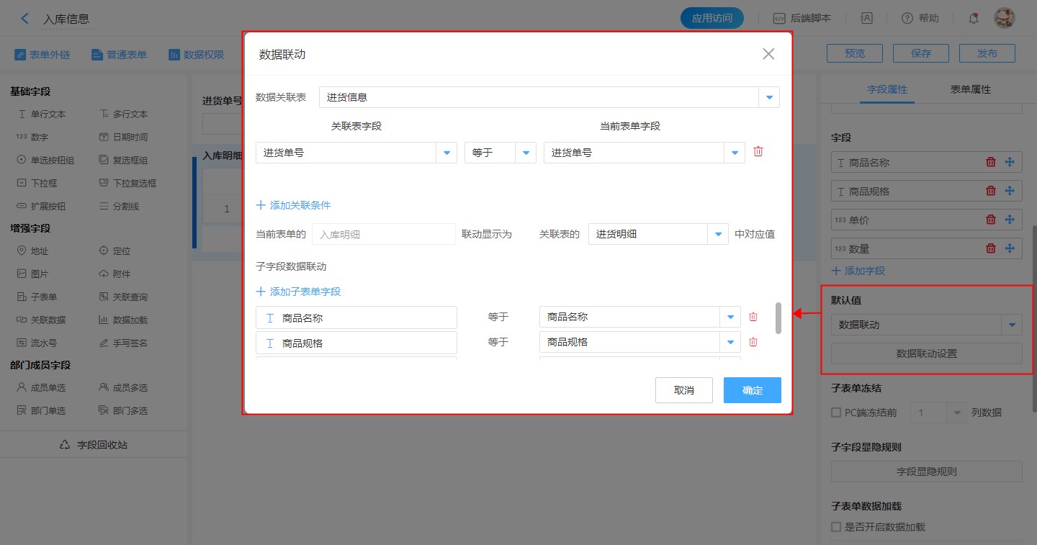Click the user avatar in top bar
Image resolution: width=1037 pixels, height=545 pixels.
(x=1004, y=18)
